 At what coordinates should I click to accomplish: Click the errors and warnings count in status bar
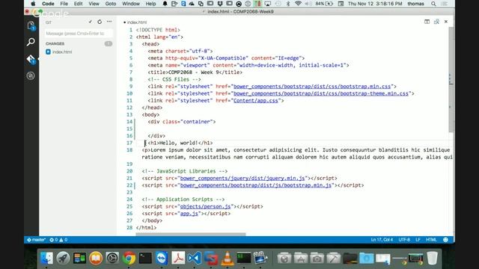pos(58,240)
